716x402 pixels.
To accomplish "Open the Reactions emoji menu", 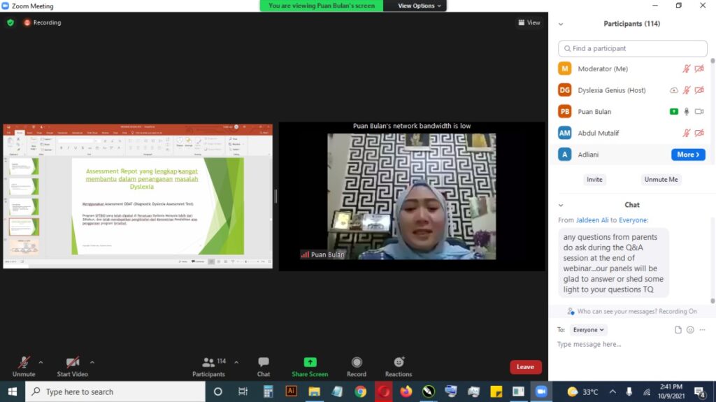I will click(x=399, y=362).
